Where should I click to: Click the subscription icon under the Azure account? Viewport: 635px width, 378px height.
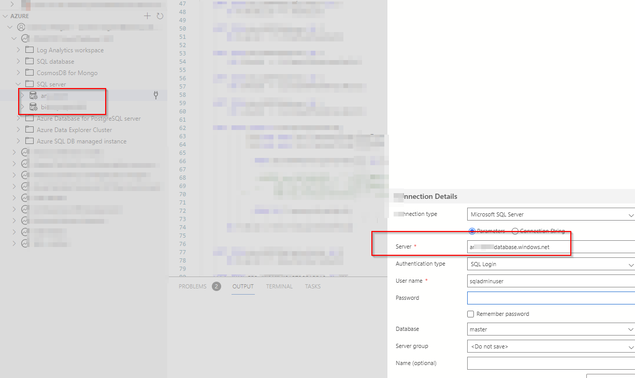pos(24,38)
